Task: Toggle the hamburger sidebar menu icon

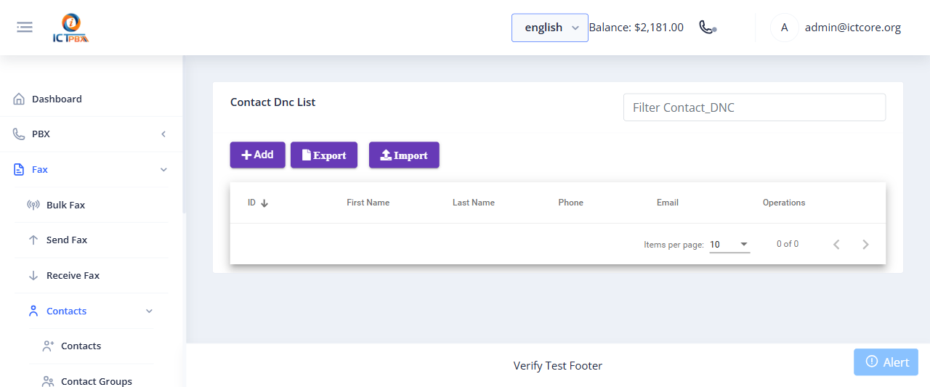Action: (25, 28)
